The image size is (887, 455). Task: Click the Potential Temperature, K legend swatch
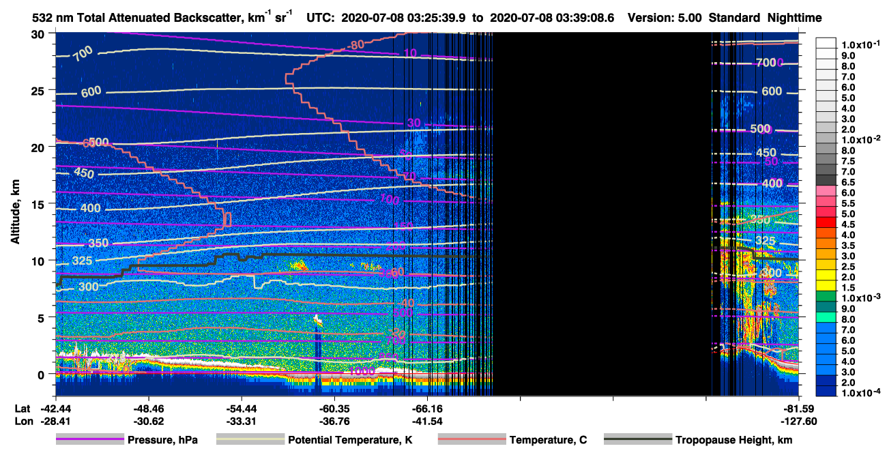pyautogui.click(x=250, y=440)
